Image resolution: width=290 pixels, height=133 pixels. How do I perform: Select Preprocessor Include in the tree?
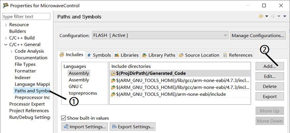pos(32,97)
